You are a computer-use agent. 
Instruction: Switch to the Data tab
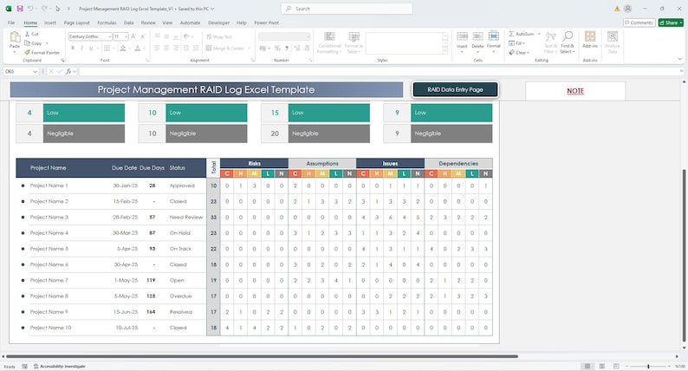tap(128, 23)
